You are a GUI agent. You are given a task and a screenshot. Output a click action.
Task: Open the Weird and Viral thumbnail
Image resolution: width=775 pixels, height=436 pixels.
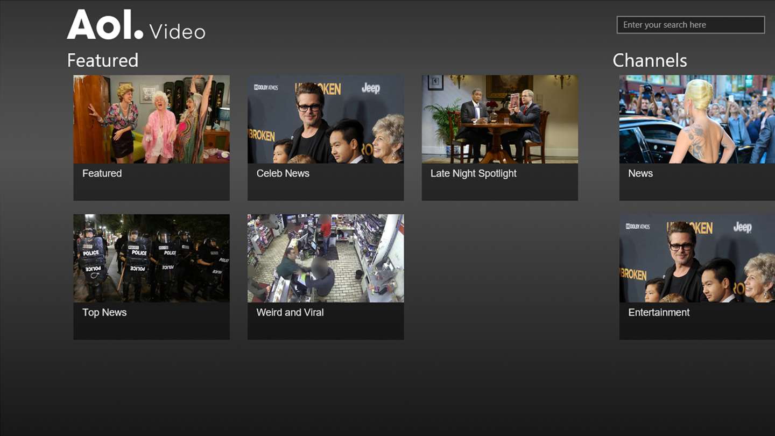pyautogui.click(x=326, y=258)
